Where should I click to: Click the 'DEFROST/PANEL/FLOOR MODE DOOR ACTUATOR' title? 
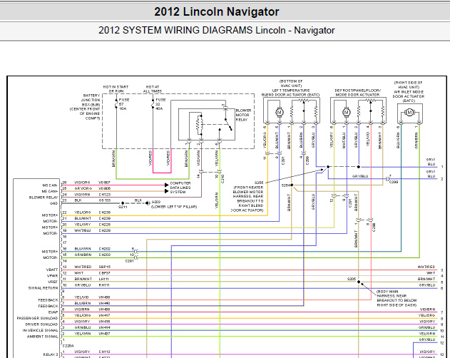(x=357, y=93)
